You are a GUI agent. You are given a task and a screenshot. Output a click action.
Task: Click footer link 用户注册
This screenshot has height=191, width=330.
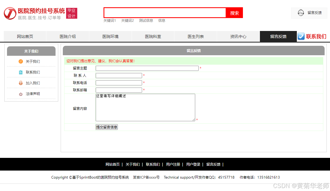click(x=173, y=164)
